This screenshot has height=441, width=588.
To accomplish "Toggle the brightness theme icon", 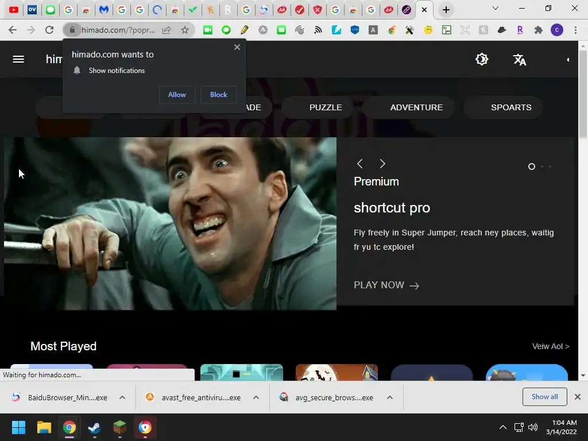I will pyautogui.click(x=482, y=59).
